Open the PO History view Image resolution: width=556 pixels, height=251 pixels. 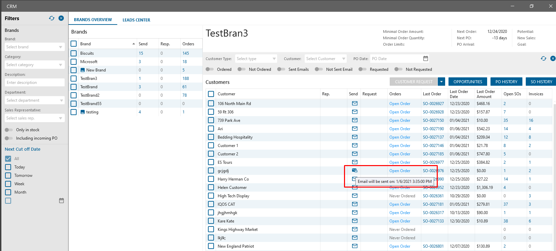point(506,82)
